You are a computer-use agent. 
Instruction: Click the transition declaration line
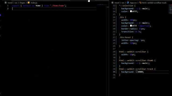click(131, 32)
